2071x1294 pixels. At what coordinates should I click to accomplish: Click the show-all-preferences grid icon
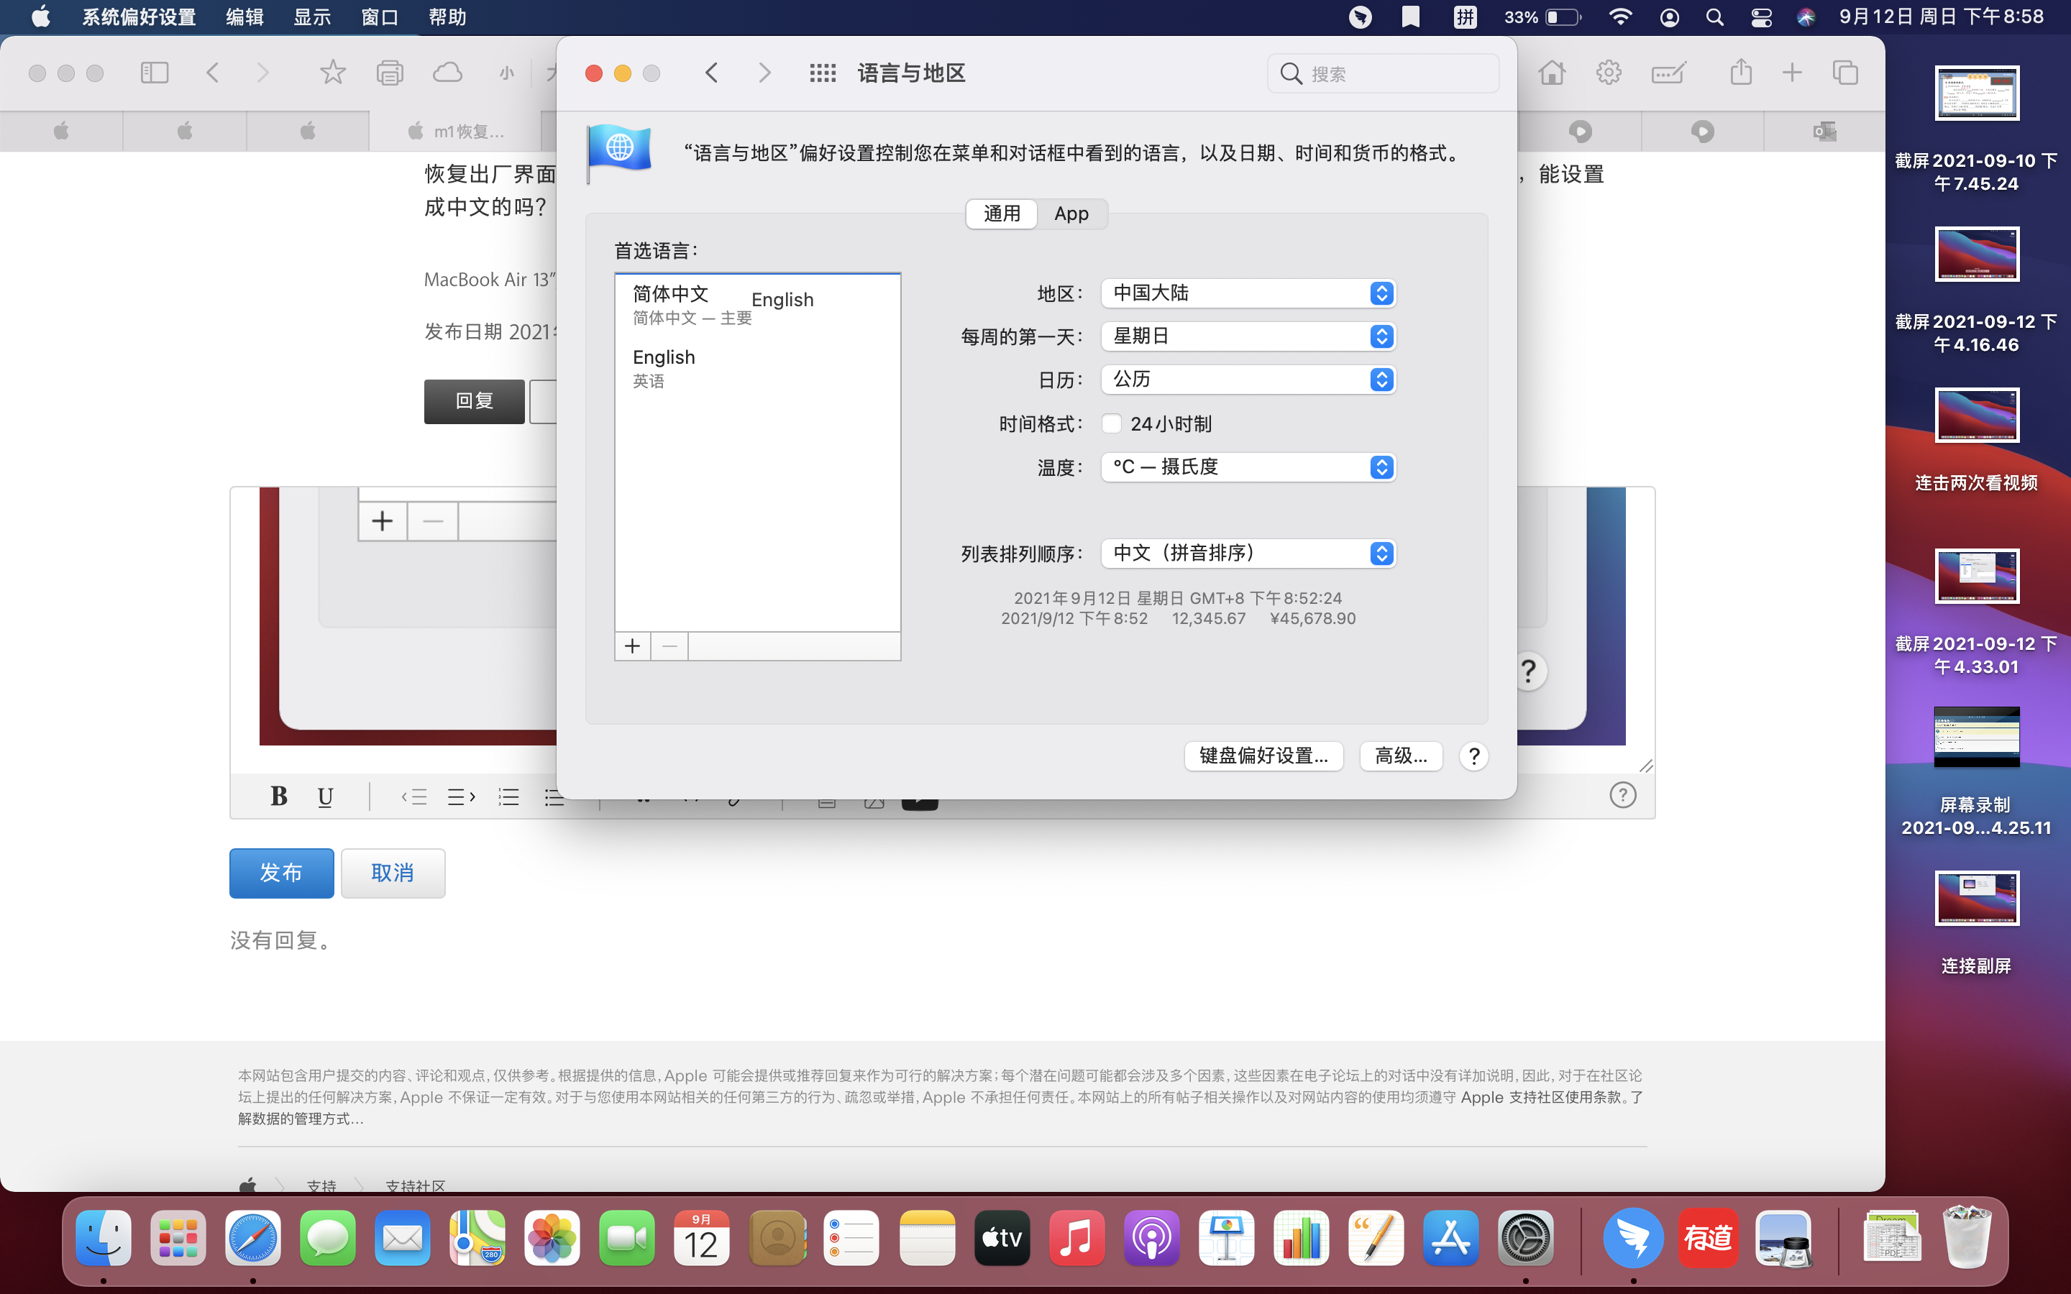click(823, 73)
